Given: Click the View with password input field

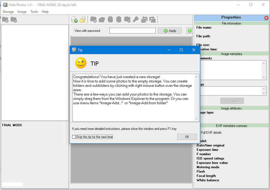Looking at the screenshot, I should (132, 31).
